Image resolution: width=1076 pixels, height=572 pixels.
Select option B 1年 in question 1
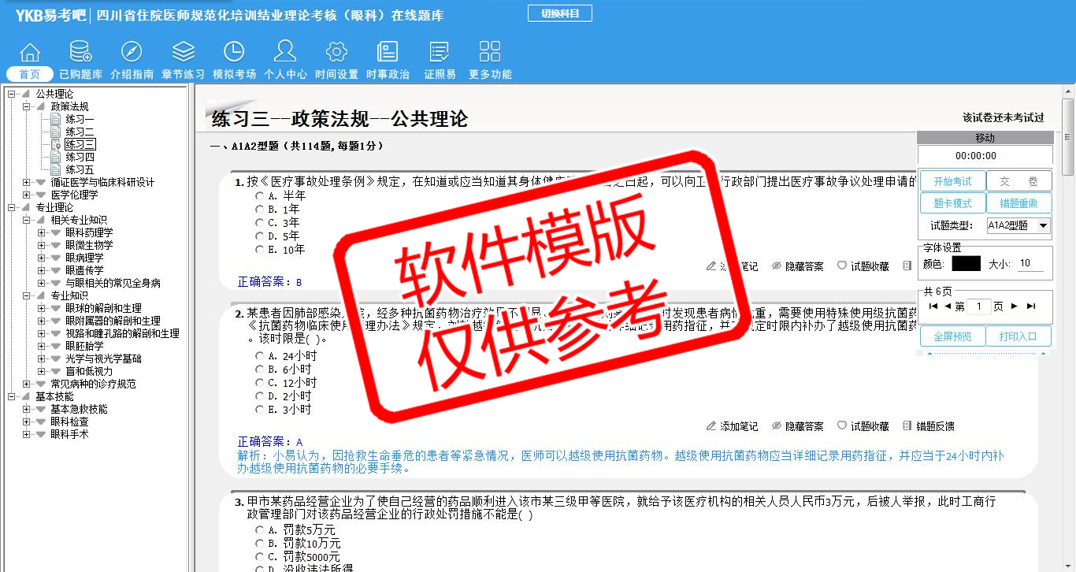click(260, 209)
